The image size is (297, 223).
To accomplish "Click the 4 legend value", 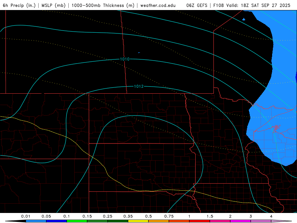I will [271, 216].
